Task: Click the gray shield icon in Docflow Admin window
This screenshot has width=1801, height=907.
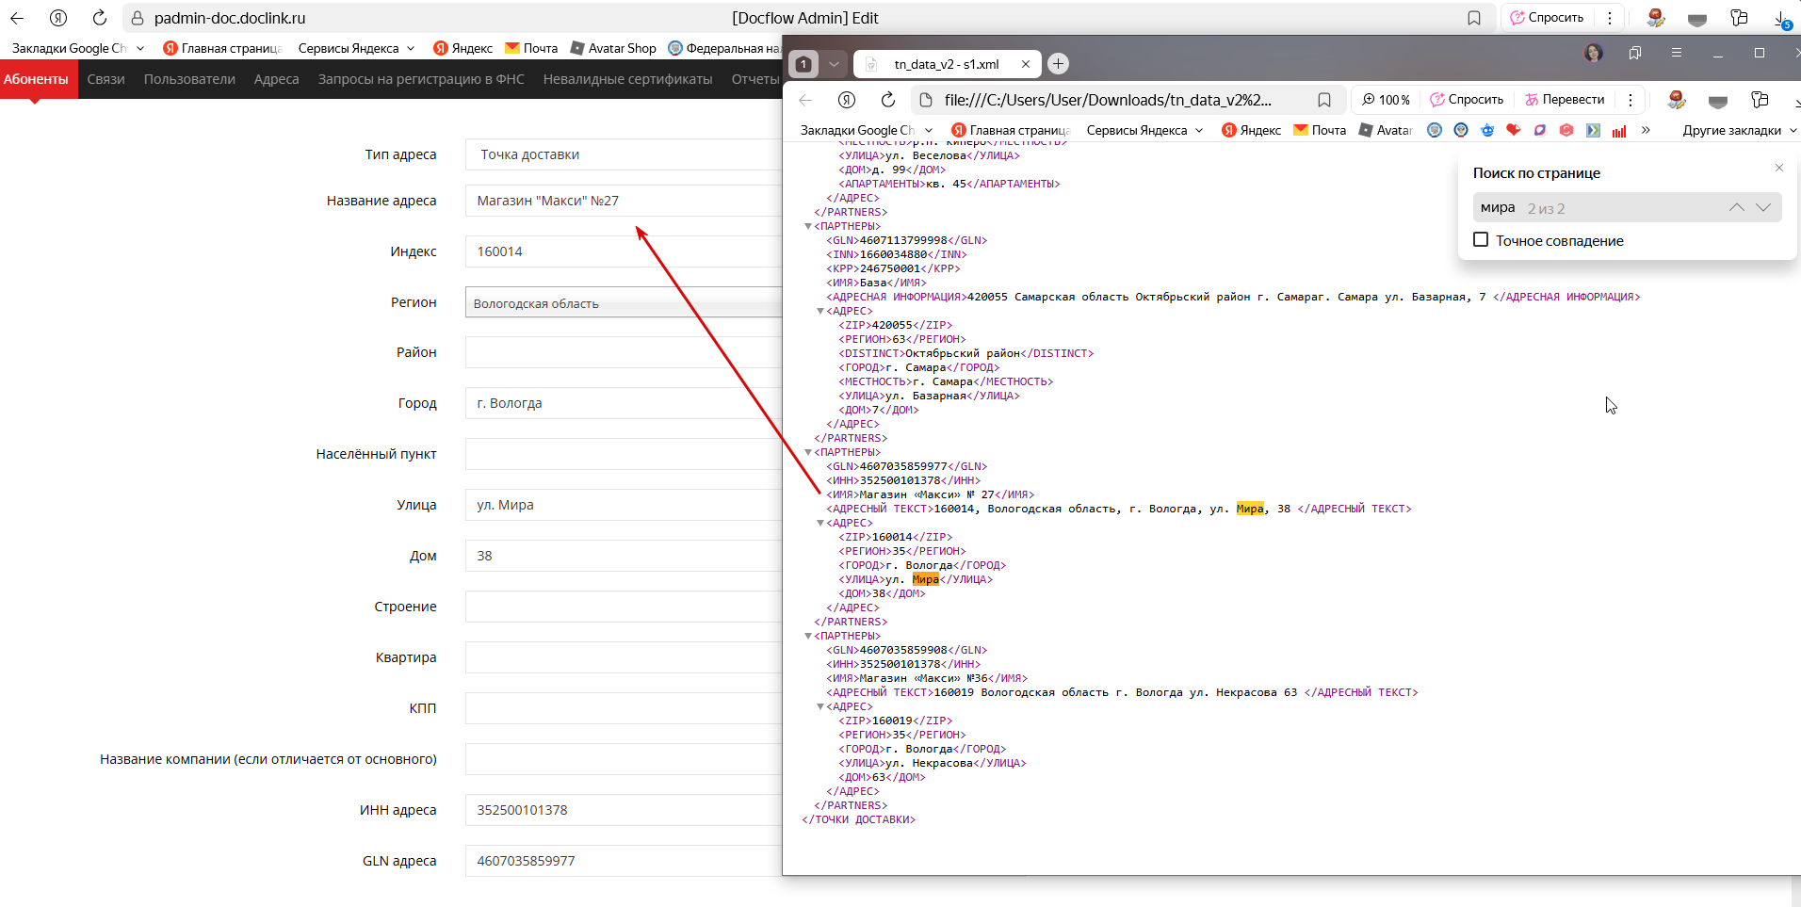Action: click(x=1697, y=19)
